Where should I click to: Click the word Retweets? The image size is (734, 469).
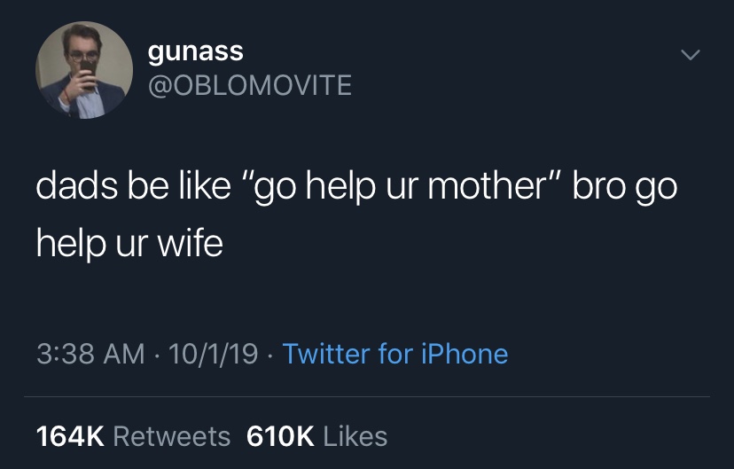[x=172, y=436]
